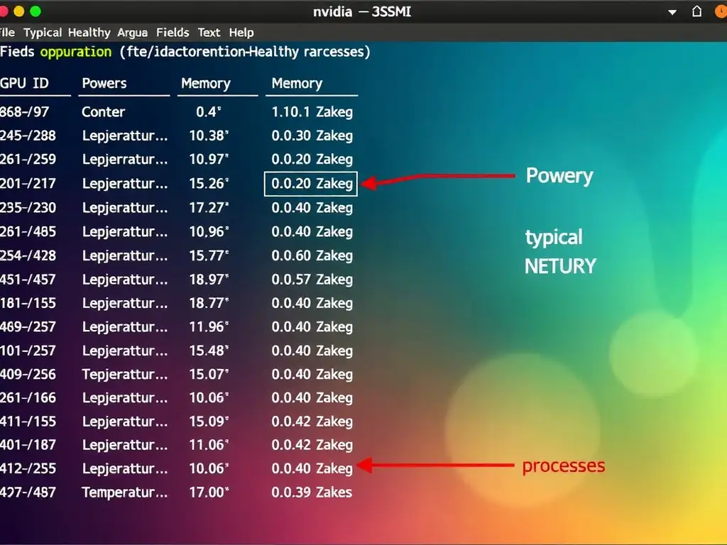Click the 'typical' label text
The height and width of the screenshot is (545, 727).
point(554,238)
